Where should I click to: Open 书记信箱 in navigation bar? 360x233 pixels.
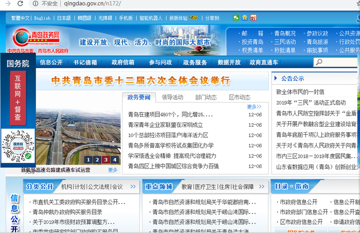[x=85, y=62]
